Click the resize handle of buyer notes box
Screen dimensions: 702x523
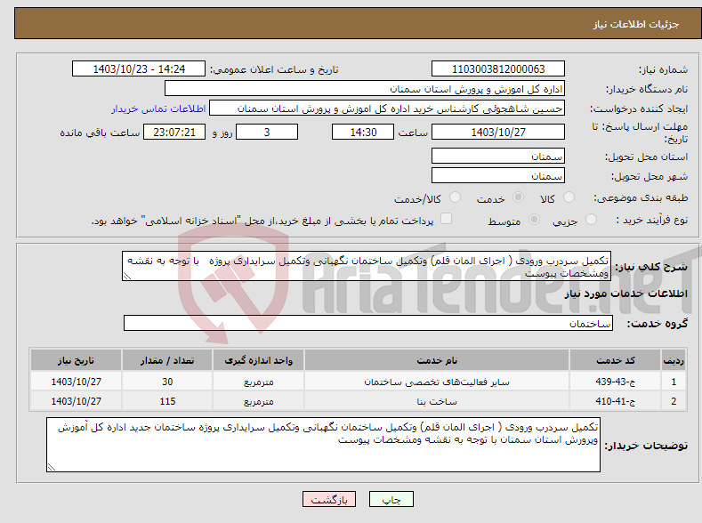coord(52,467)
